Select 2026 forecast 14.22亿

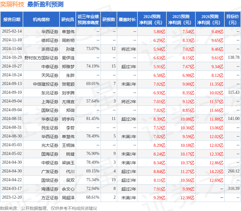click(x=216, y=172)
